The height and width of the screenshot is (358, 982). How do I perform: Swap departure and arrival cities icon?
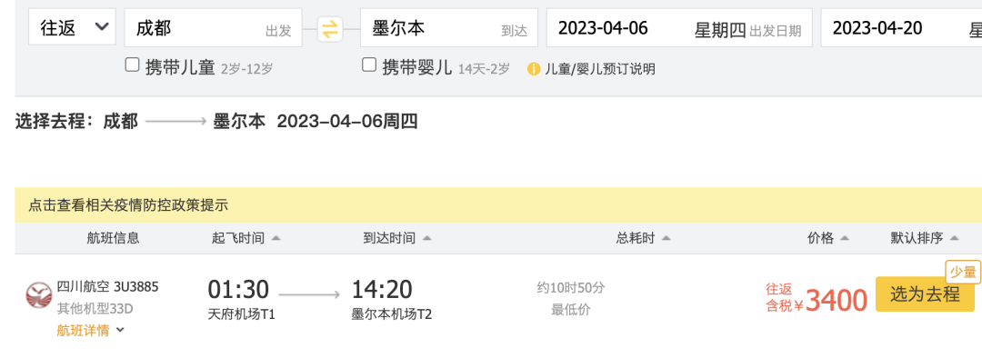click(330, 29)
